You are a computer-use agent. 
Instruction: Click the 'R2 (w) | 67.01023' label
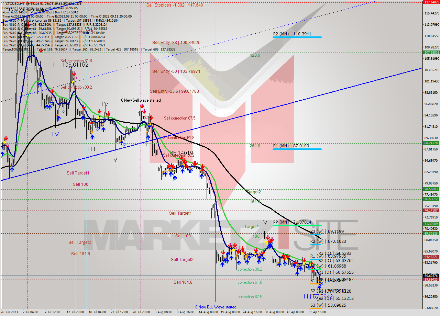(328, 241)
